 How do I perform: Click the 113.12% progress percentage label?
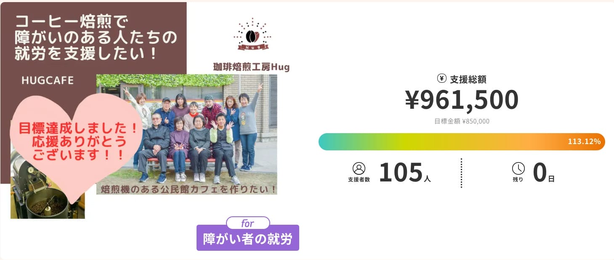(x=584, y=142)
